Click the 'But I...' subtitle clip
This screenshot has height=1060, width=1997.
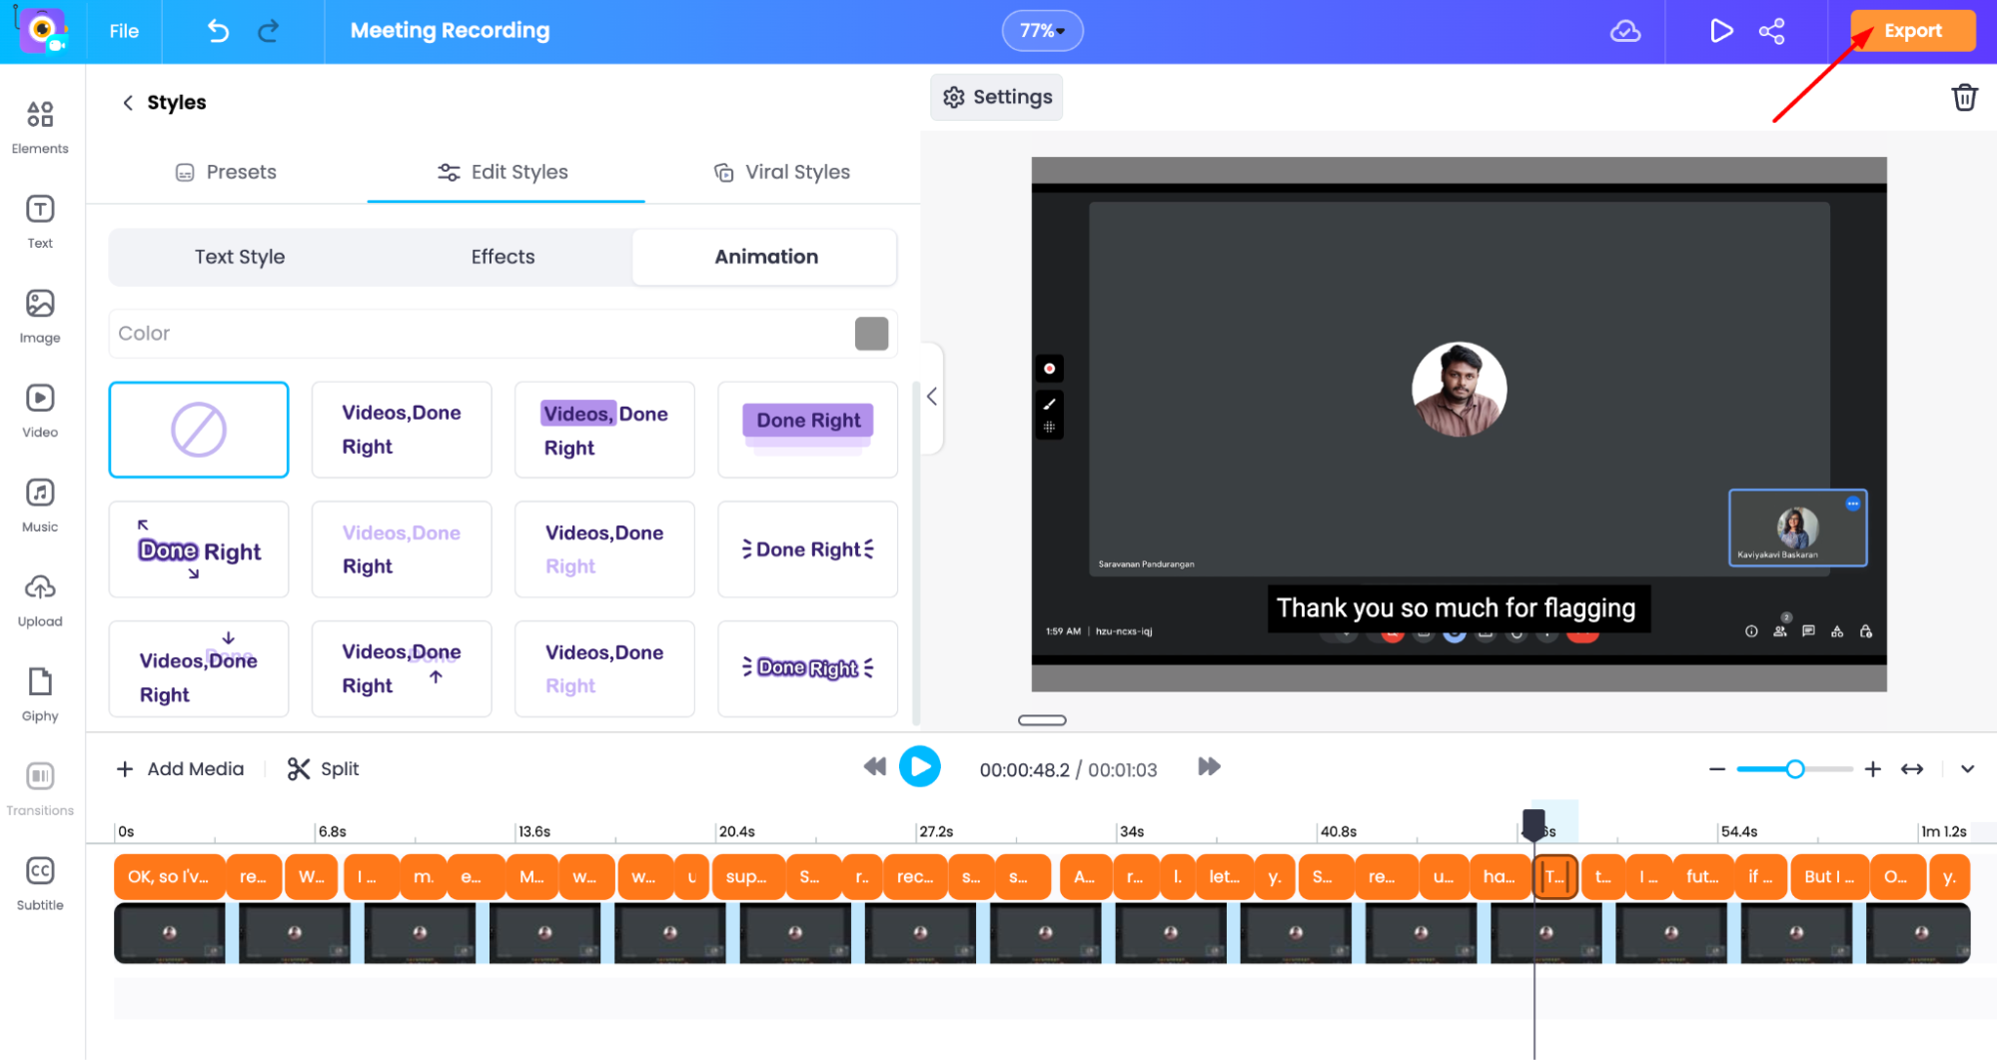tap(1828, 876)
